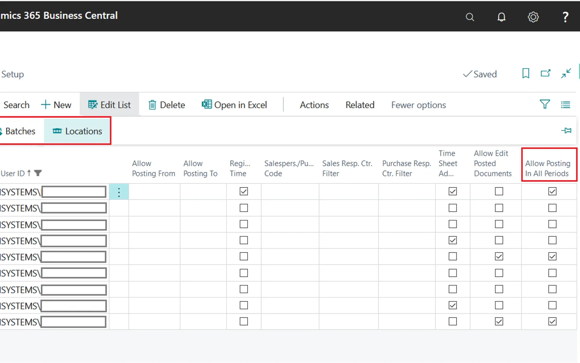This screenshot has height=363, width=580.
Task: Open the settings gear
Action: pyautogui.click(x=533, y=17)
